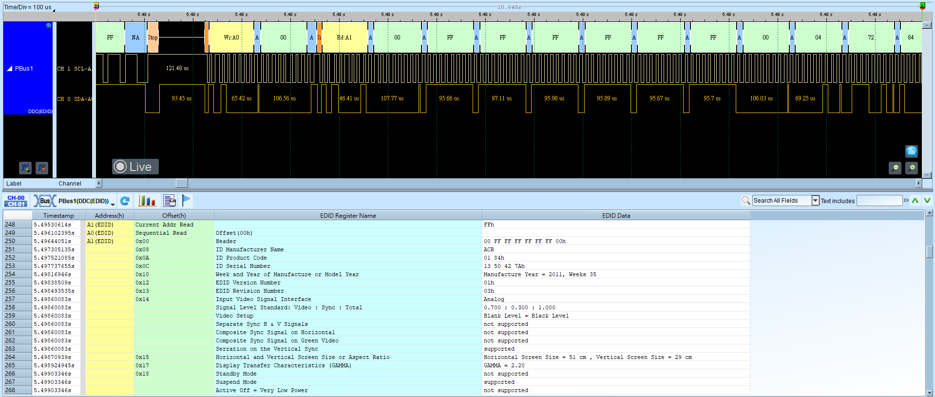
Task: Click the EDID Data column header
Action: tap(616, 215)
